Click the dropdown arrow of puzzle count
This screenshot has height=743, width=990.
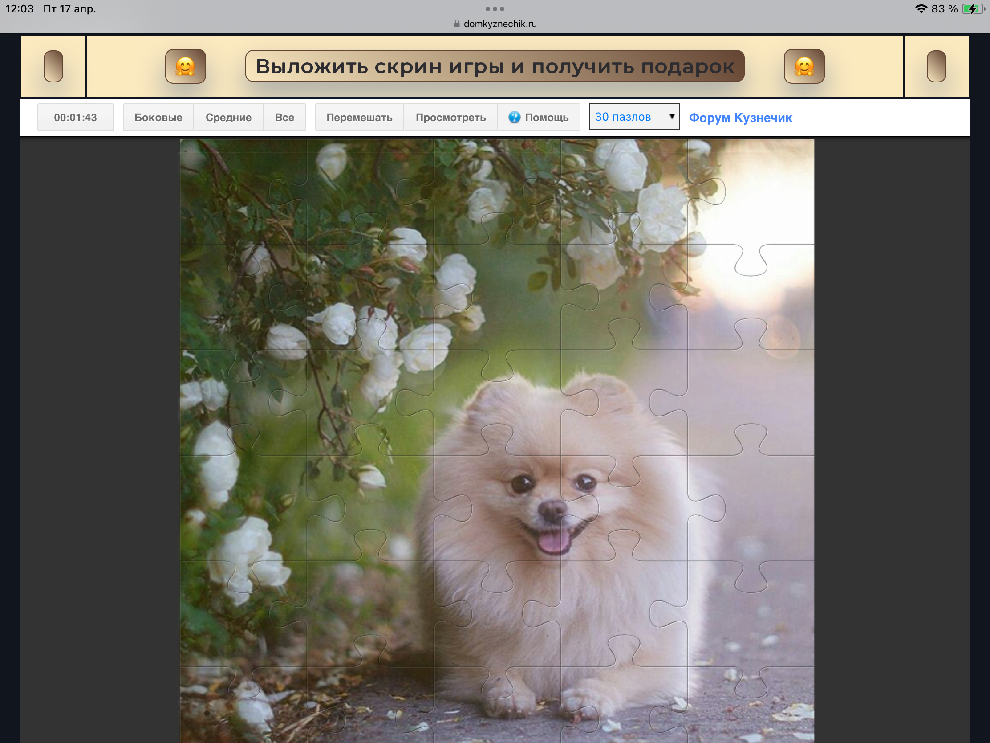[671, 116]
